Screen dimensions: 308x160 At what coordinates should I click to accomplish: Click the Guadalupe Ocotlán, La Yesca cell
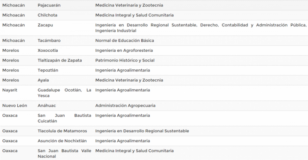(x=64, y=93)
